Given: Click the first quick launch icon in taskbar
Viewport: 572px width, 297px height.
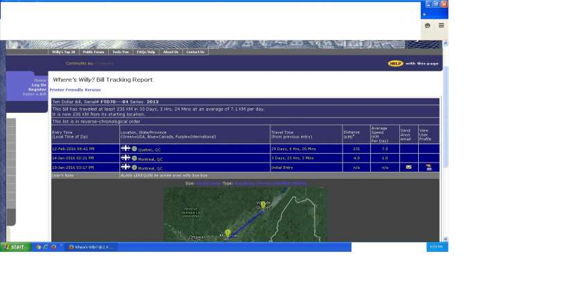Looking at the screenshot, I should pos(38,247).
